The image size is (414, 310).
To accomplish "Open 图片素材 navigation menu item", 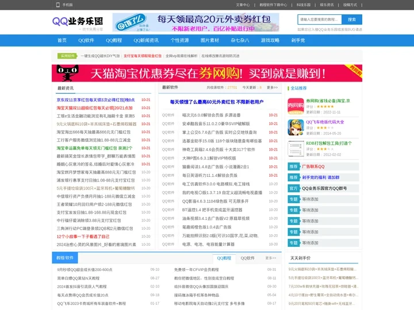I will tap(210, 40).
